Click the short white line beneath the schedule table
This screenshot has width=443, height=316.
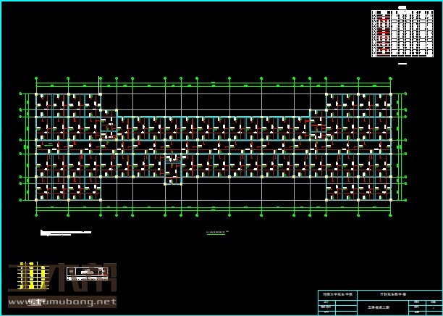(402, 64)
